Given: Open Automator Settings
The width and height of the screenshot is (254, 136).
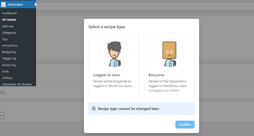Looking at the screenshot, I should (x=7, y=78).
